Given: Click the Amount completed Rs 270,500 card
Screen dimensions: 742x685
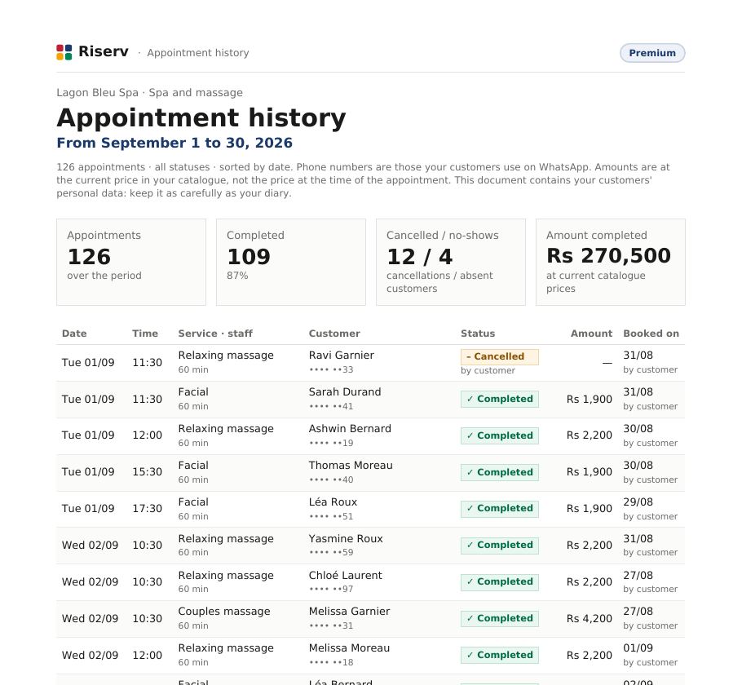Looking at the screenshot, I should 611,262.
